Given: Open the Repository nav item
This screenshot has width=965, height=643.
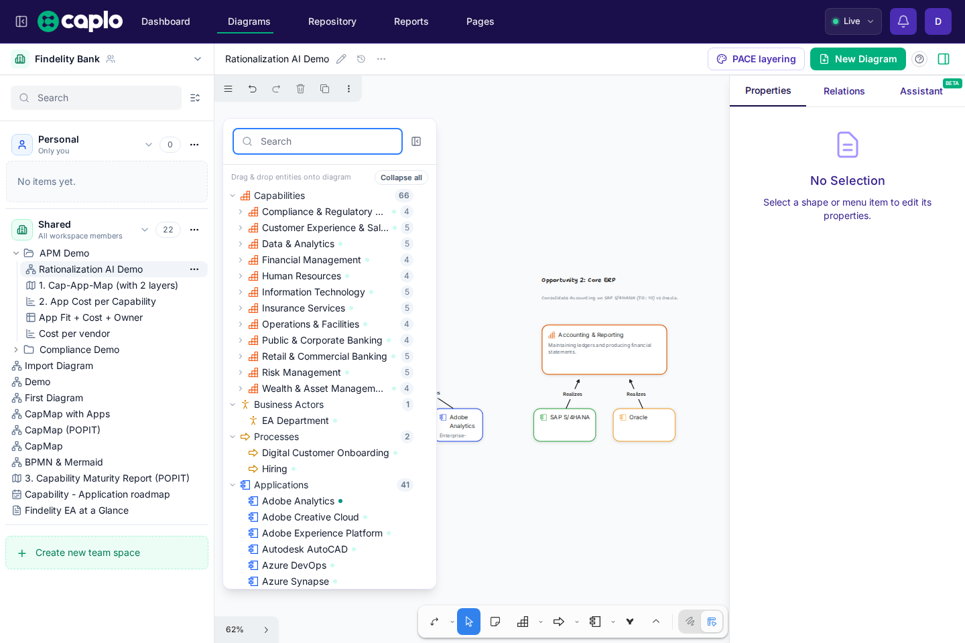Looking at the screenshot, I should 332,21.
